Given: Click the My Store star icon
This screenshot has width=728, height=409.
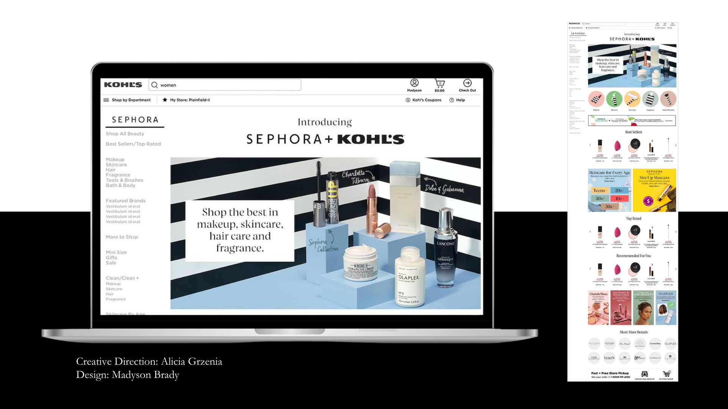Looking at the screenshot, I should (165, 100).
